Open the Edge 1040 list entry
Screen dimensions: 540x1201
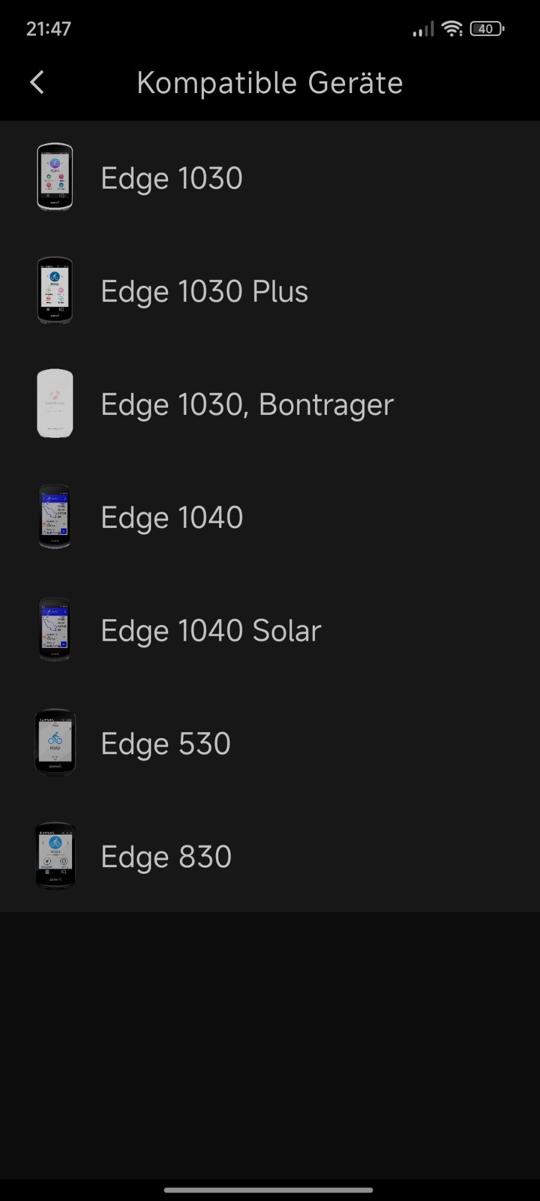pyautogui.click(x=172, y=518)
